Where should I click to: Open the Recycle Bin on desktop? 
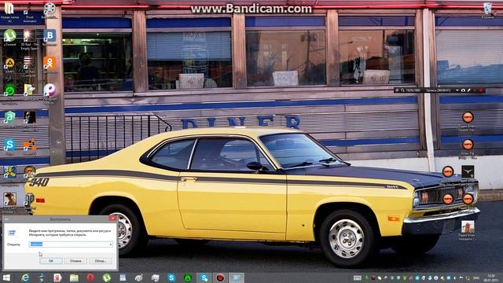pos(488,9)
